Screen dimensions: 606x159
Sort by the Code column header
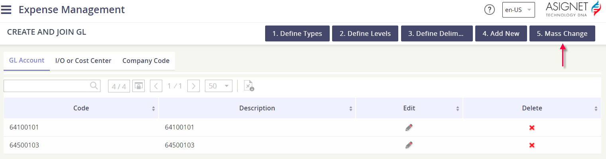coord(81,108)
